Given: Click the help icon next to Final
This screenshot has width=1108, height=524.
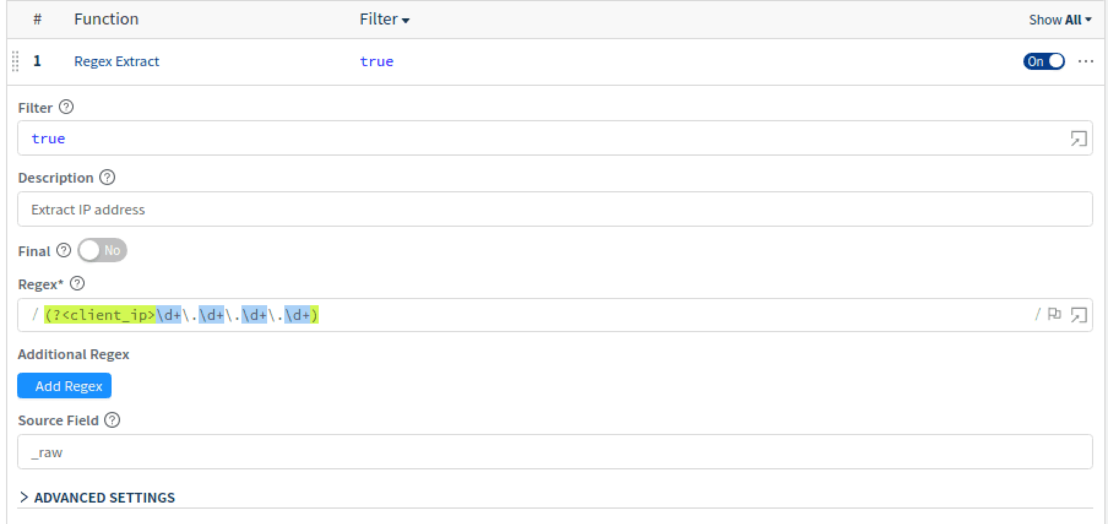Looking at the screenshot, I should point(64,250).
